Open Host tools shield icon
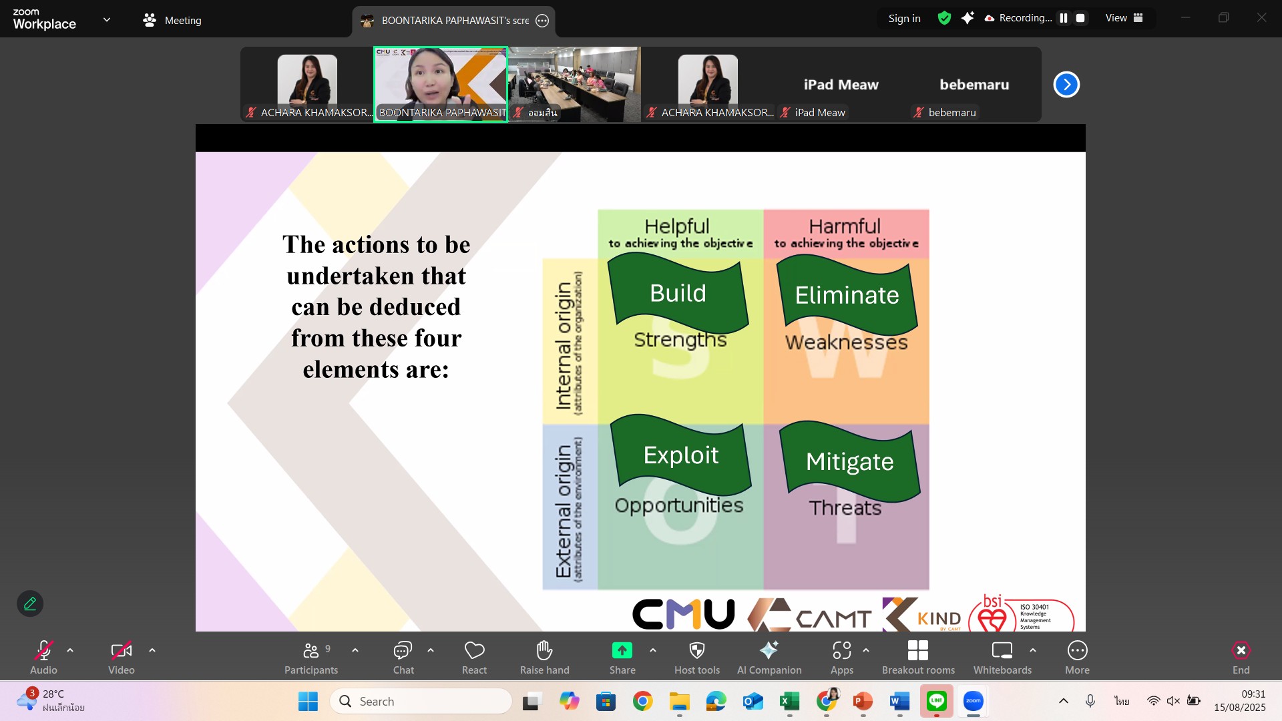Screen dimensions: 1282x721 point(696,651)
